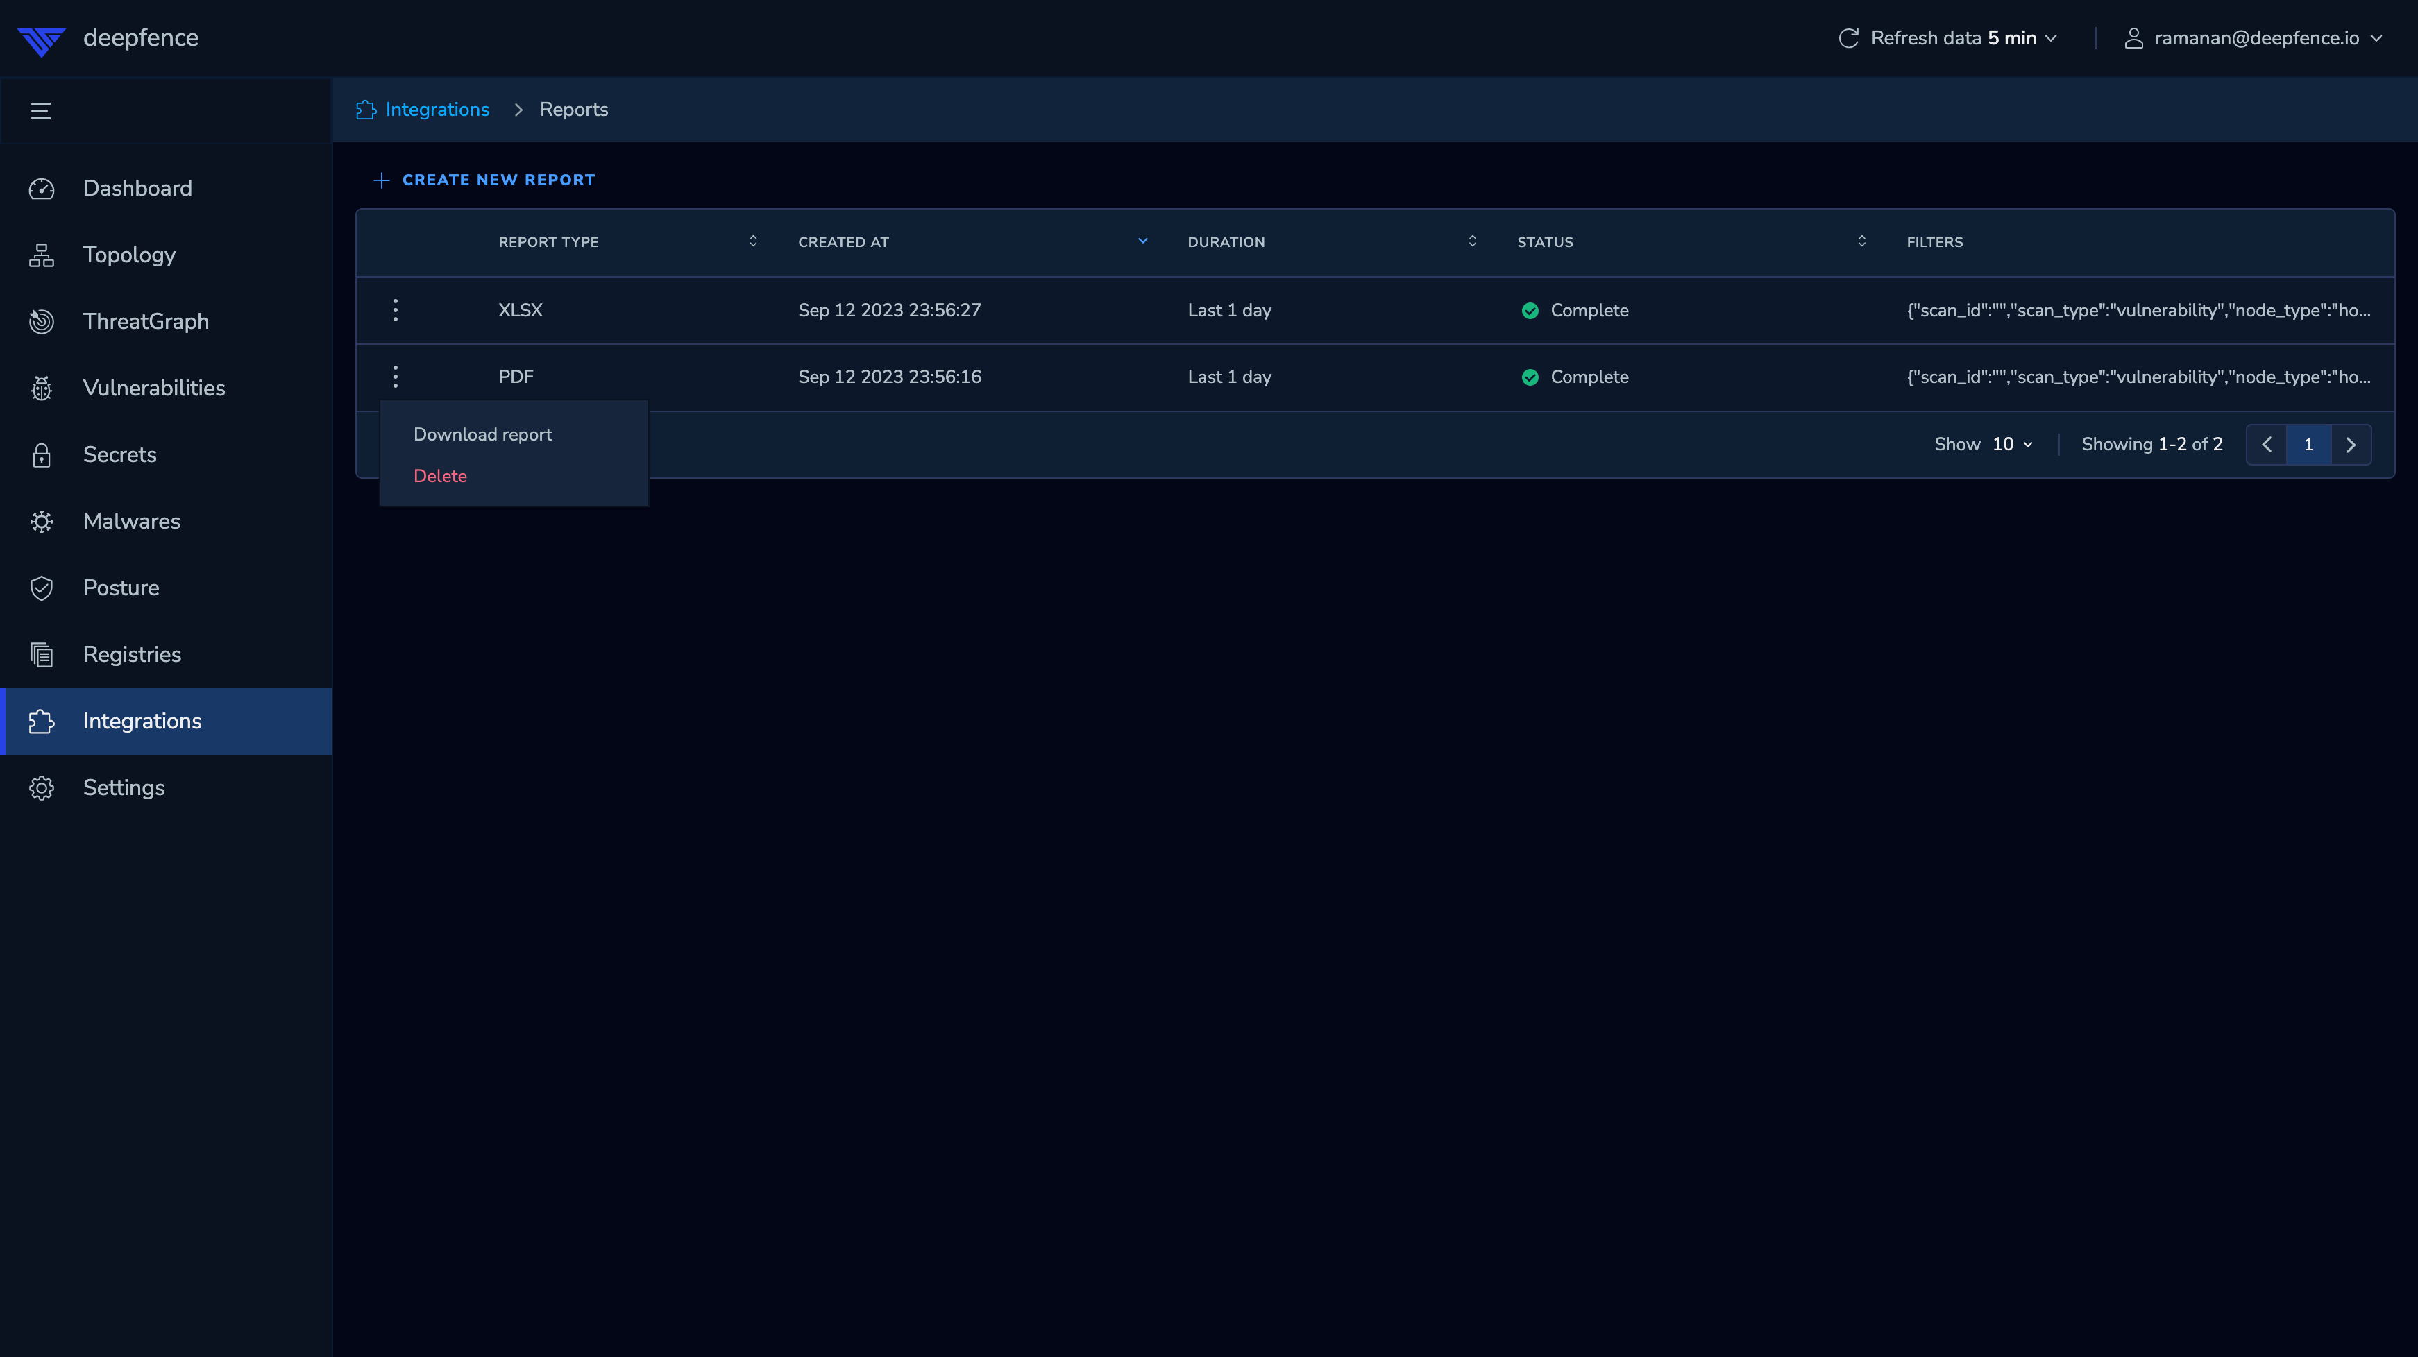Click the refresh data circular arrow icon
Viewport: 2418px width, 1357px height.
coord(1848,38)
